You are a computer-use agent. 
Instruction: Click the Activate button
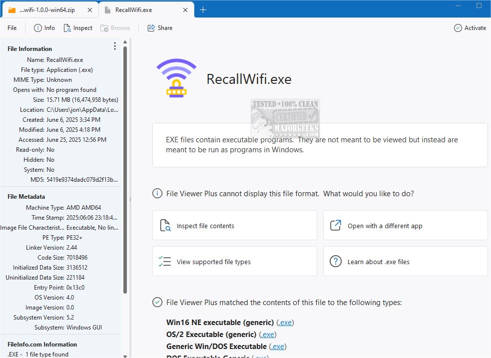pos(470,28)
